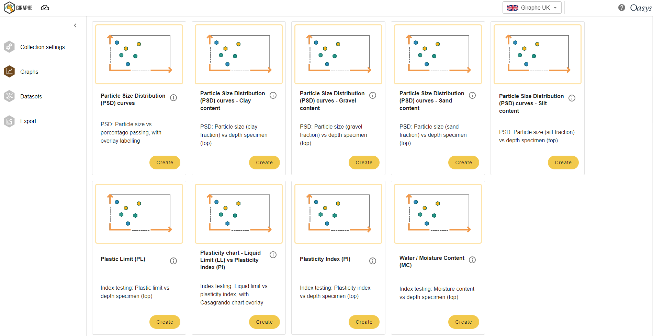Click the Giraphe logo icon
The image size is (653, 336).
pos(10,8)
